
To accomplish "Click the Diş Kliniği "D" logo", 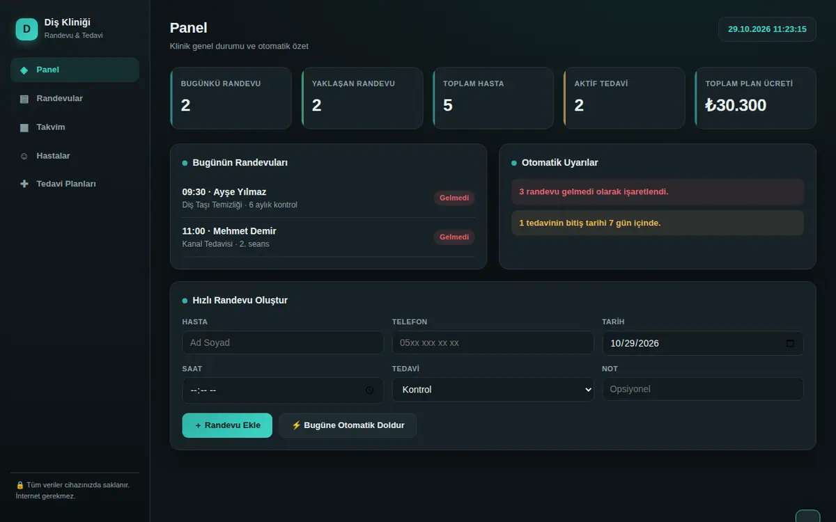I will point(26,29).
